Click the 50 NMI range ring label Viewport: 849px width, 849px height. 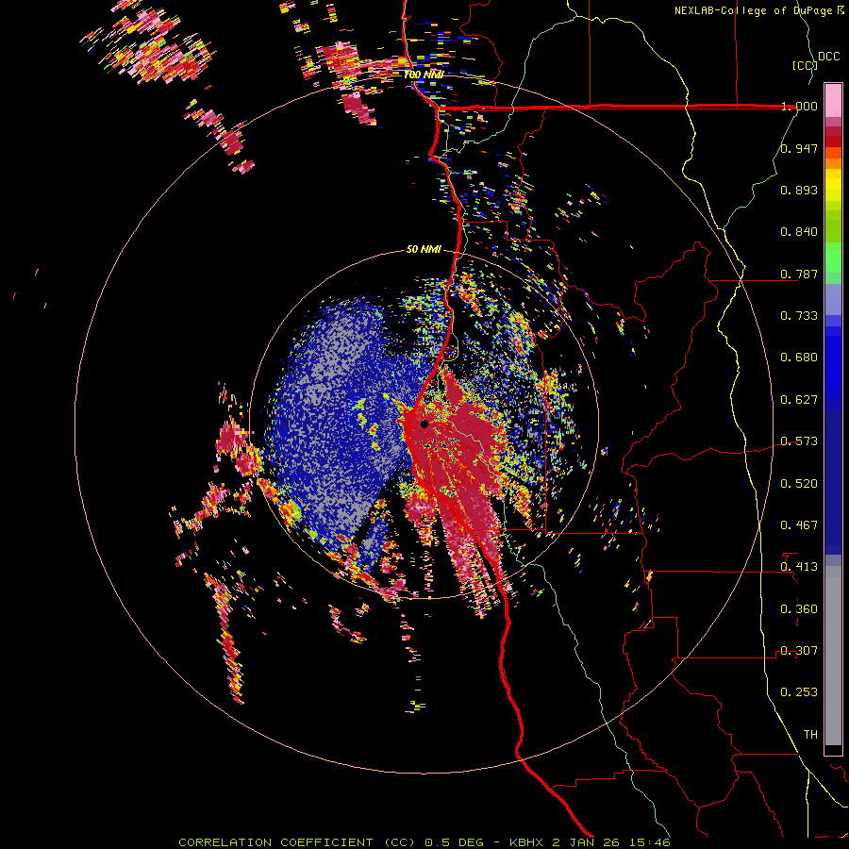click(x=424, y=250)
